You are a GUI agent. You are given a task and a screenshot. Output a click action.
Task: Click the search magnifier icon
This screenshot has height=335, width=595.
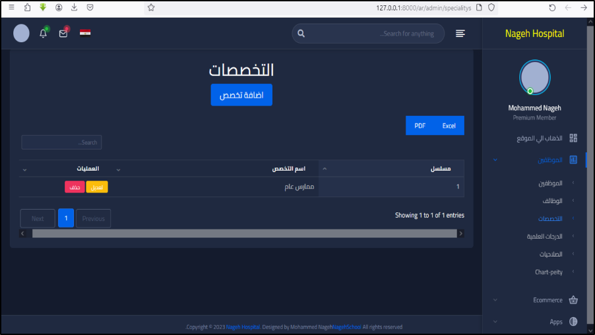point(301,34)
